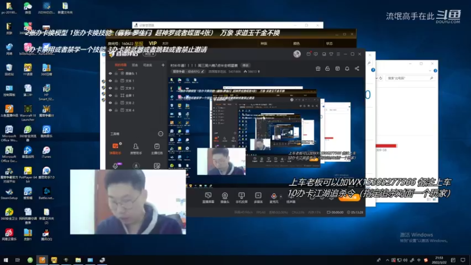Open the 360安全卫士 desktop shortcut
The width and height of the screenshot is (471, 265).
click(9, 214)
